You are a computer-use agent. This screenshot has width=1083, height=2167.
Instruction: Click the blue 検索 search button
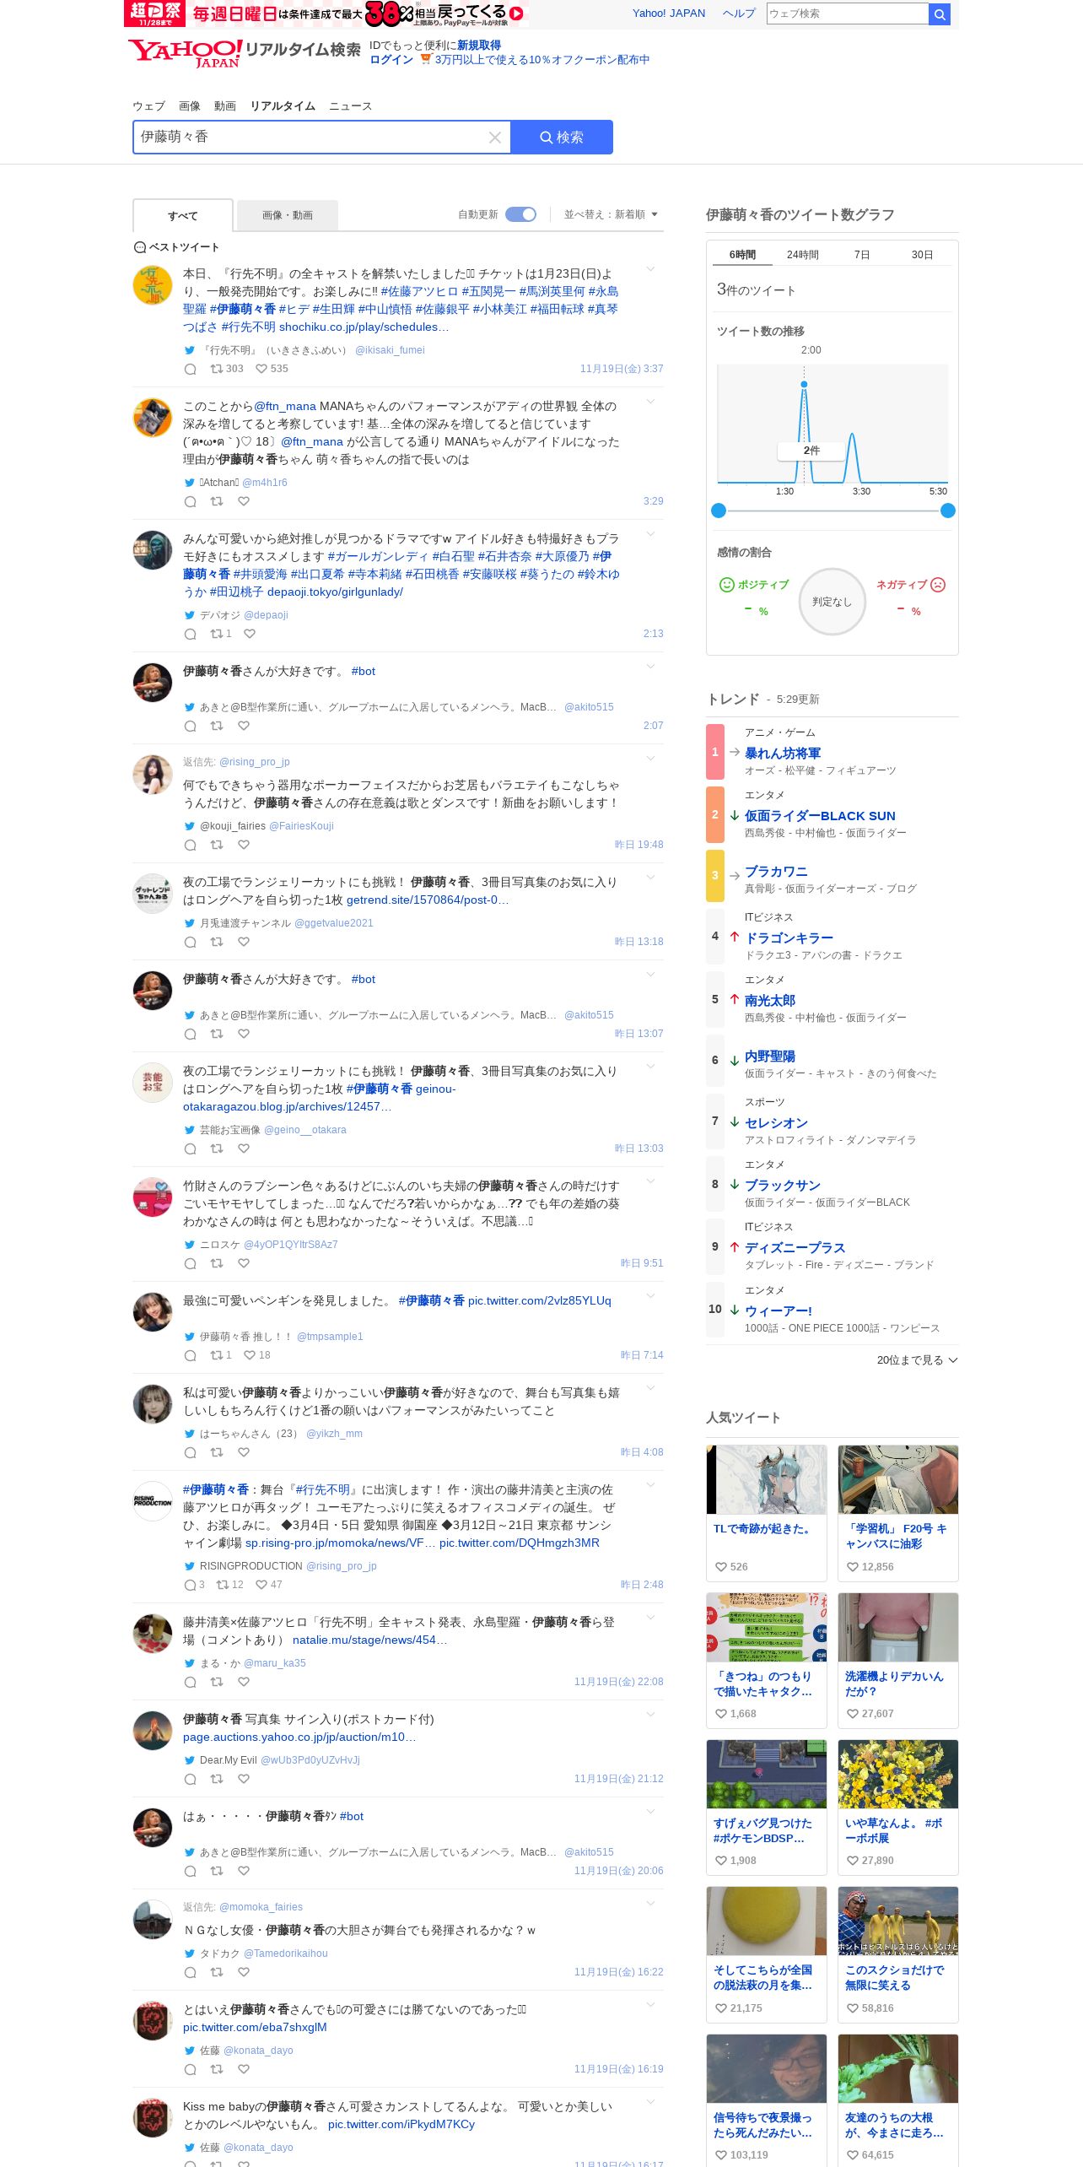click(562, 138)
